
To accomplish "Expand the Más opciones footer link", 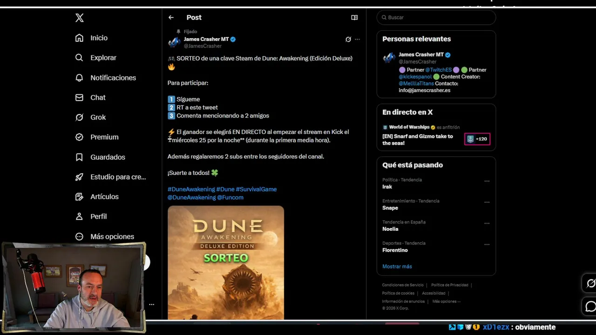I will click(446, 301).
